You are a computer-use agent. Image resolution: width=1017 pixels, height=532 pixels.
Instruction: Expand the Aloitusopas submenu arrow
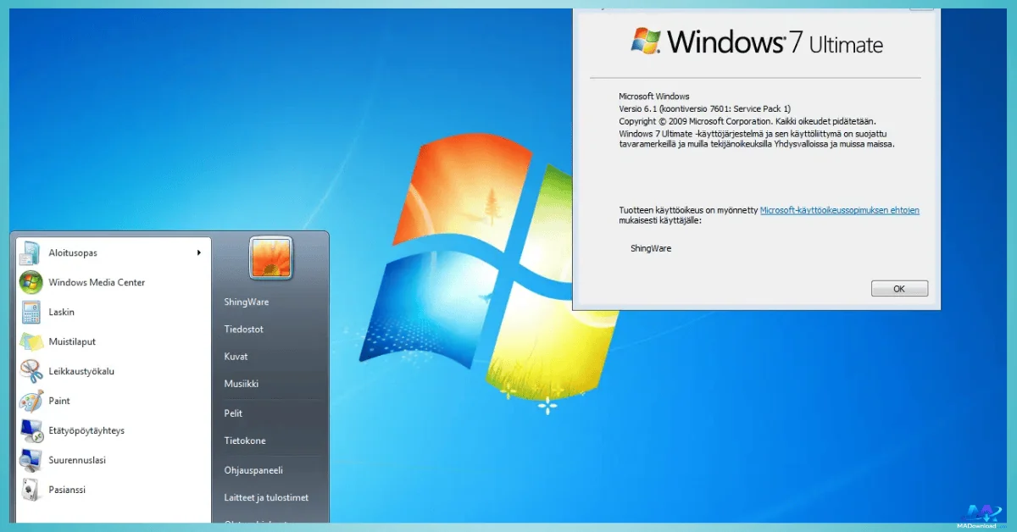point(198,252)
